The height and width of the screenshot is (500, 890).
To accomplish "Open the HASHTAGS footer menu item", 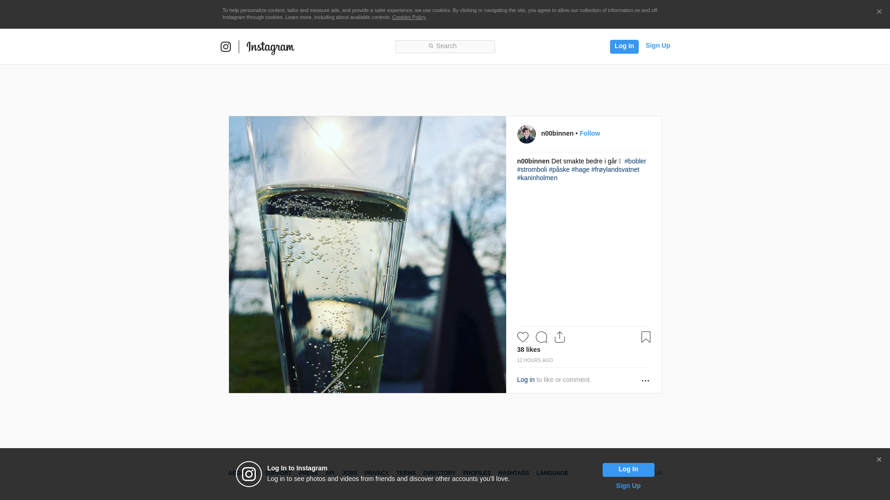I will (514, 473).
